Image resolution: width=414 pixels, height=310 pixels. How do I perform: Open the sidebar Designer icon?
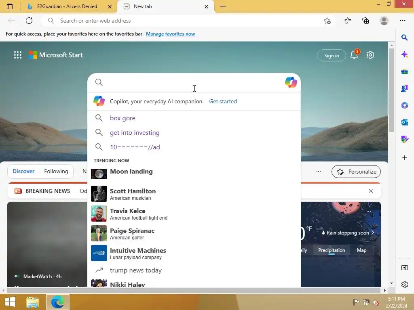coord(404,139)
